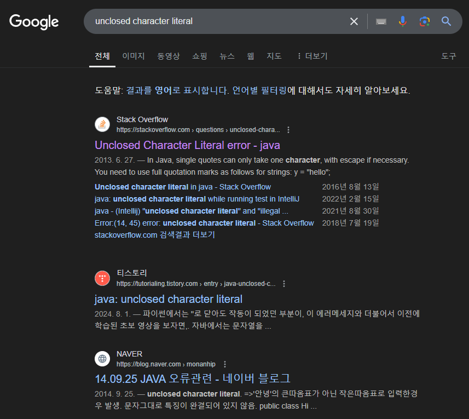This screenshot has width=469, height=419.
Task: Click the magnifier search icon
Action: [446, 21]
